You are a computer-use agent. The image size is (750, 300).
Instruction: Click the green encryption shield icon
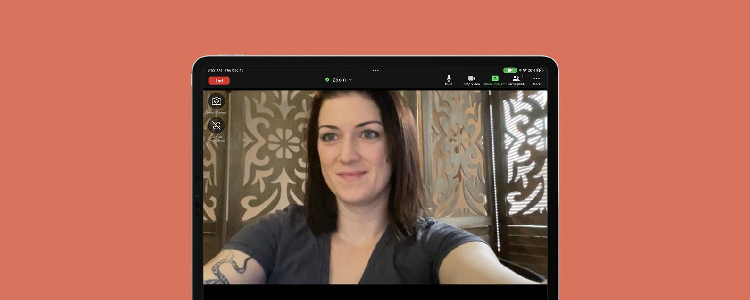pyautogui.click(x=327, y=80)
